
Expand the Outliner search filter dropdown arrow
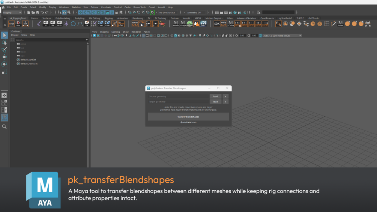click(87, 40)
